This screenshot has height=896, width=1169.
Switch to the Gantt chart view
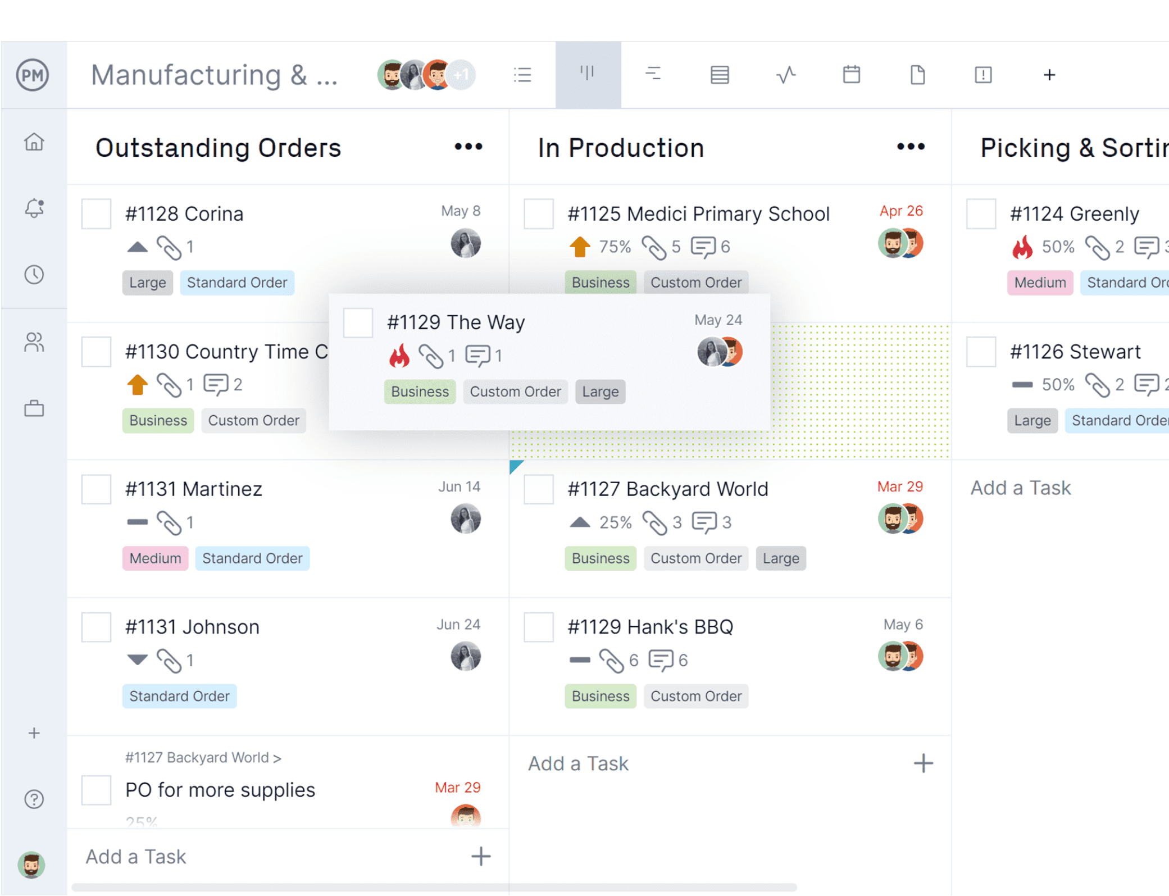coord(653,75)
